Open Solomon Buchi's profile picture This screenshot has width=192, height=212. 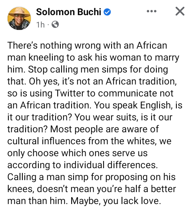(19, 18)
